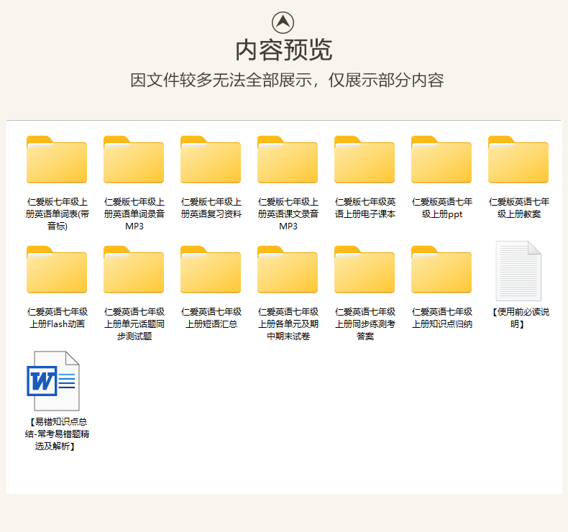
Task: Open folder icon 仁爱版七年级上册英语课文录音MP3
Action: 288,160
